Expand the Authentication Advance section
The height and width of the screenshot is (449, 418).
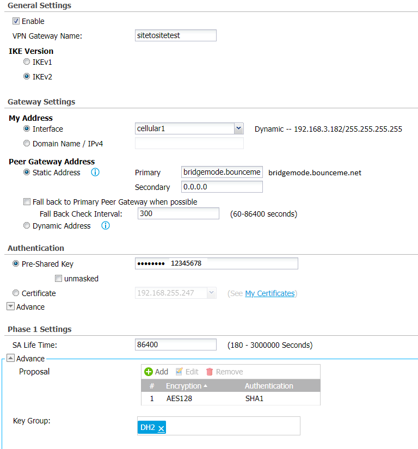[10, 306]
